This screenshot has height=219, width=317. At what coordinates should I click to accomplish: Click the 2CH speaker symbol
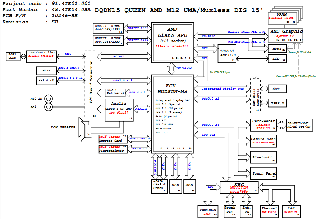click(85, 129)
